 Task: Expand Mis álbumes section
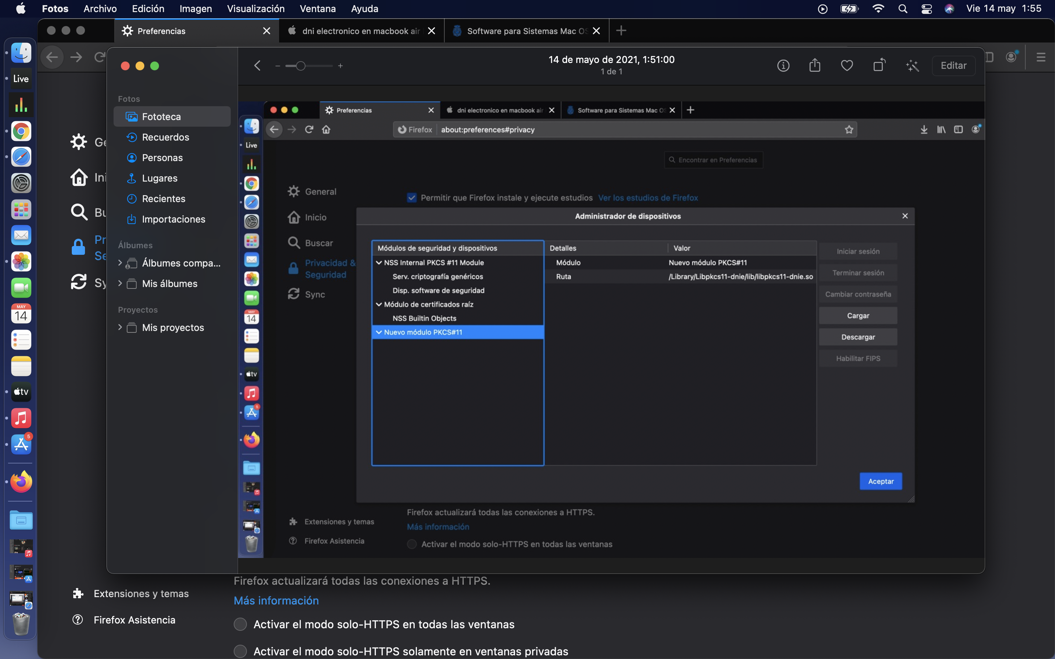point(120,283)
